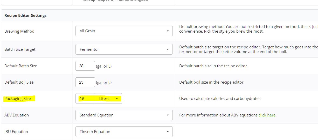
Task: Click the calories and carbohydrates description text
Action: coord(220,99)
